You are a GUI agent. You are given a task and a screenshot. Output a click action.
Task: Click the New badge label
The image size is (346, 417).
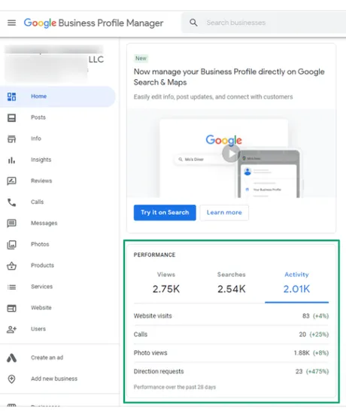click(x=141, y=58)
